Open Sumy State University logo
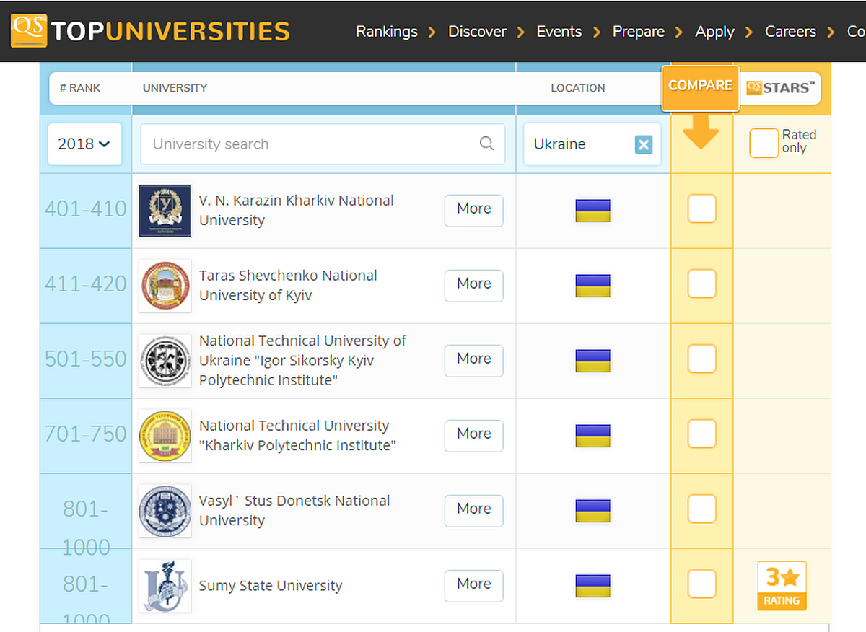 [x=165, y=586]
